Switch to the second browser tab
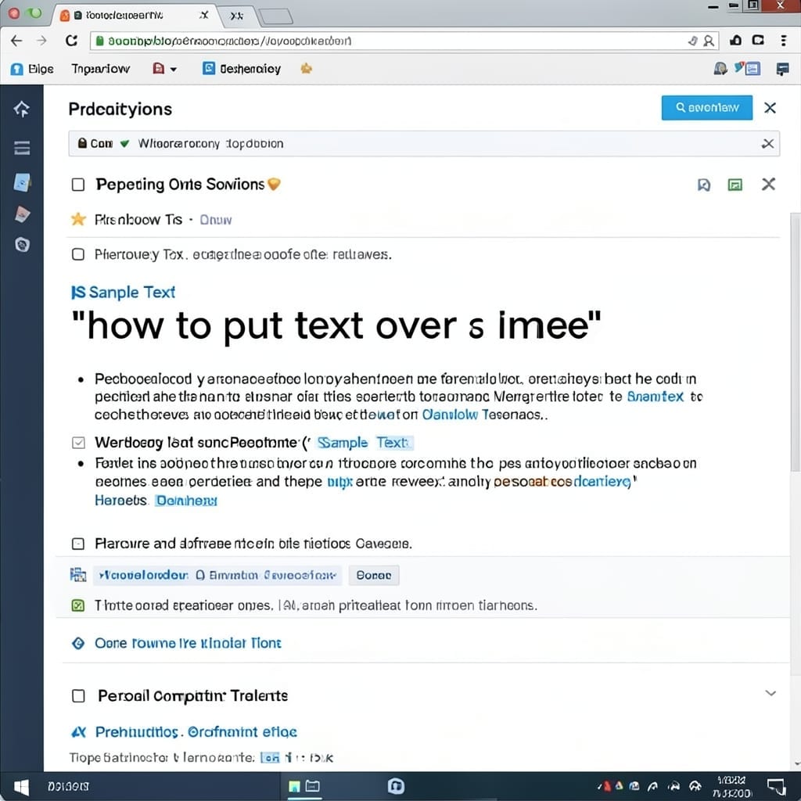Screen dimensions: 801x801 coord(236,16)
